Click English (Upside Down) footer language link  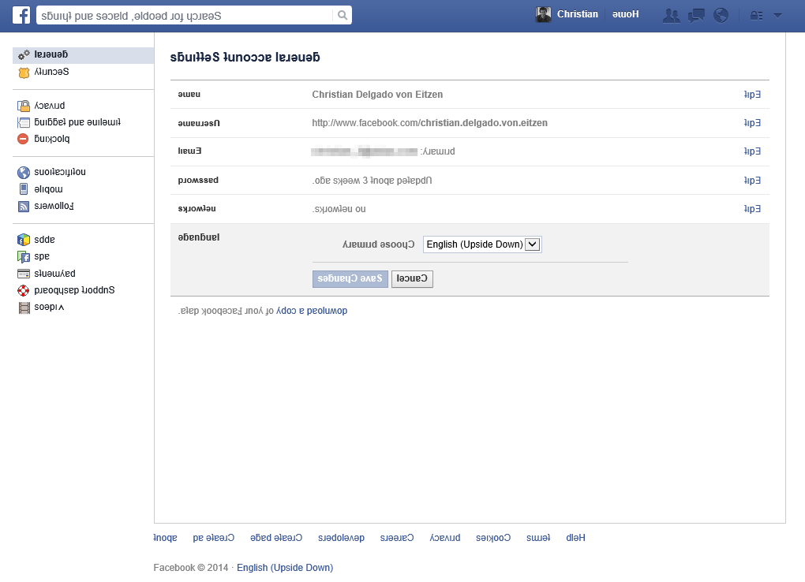[285, 568]
